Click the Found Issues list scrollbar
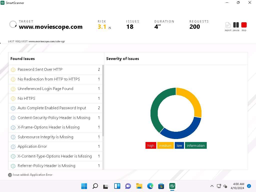The height and width of the screenshot is (192, 256). point(103,100)
